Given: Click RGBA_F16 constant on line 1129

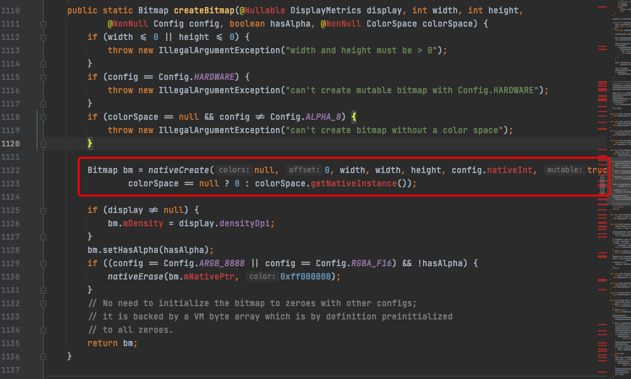Looking at the screenshot, I should pos(371,263).
